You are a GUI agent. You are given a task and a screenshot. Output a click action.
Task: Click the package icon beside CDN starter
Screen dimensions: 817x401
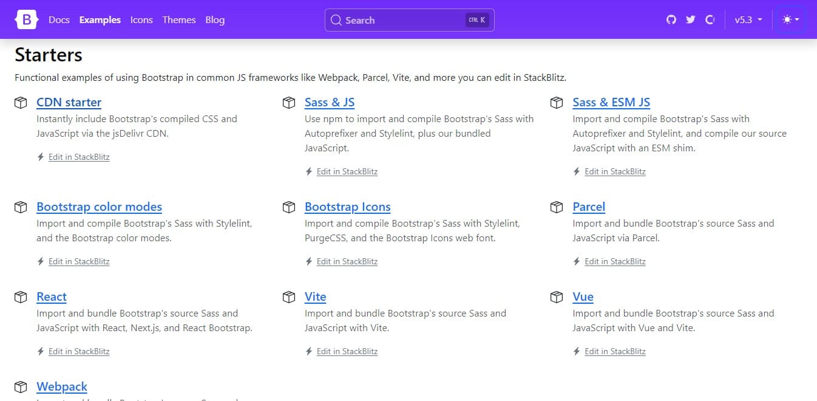[21, 103]
